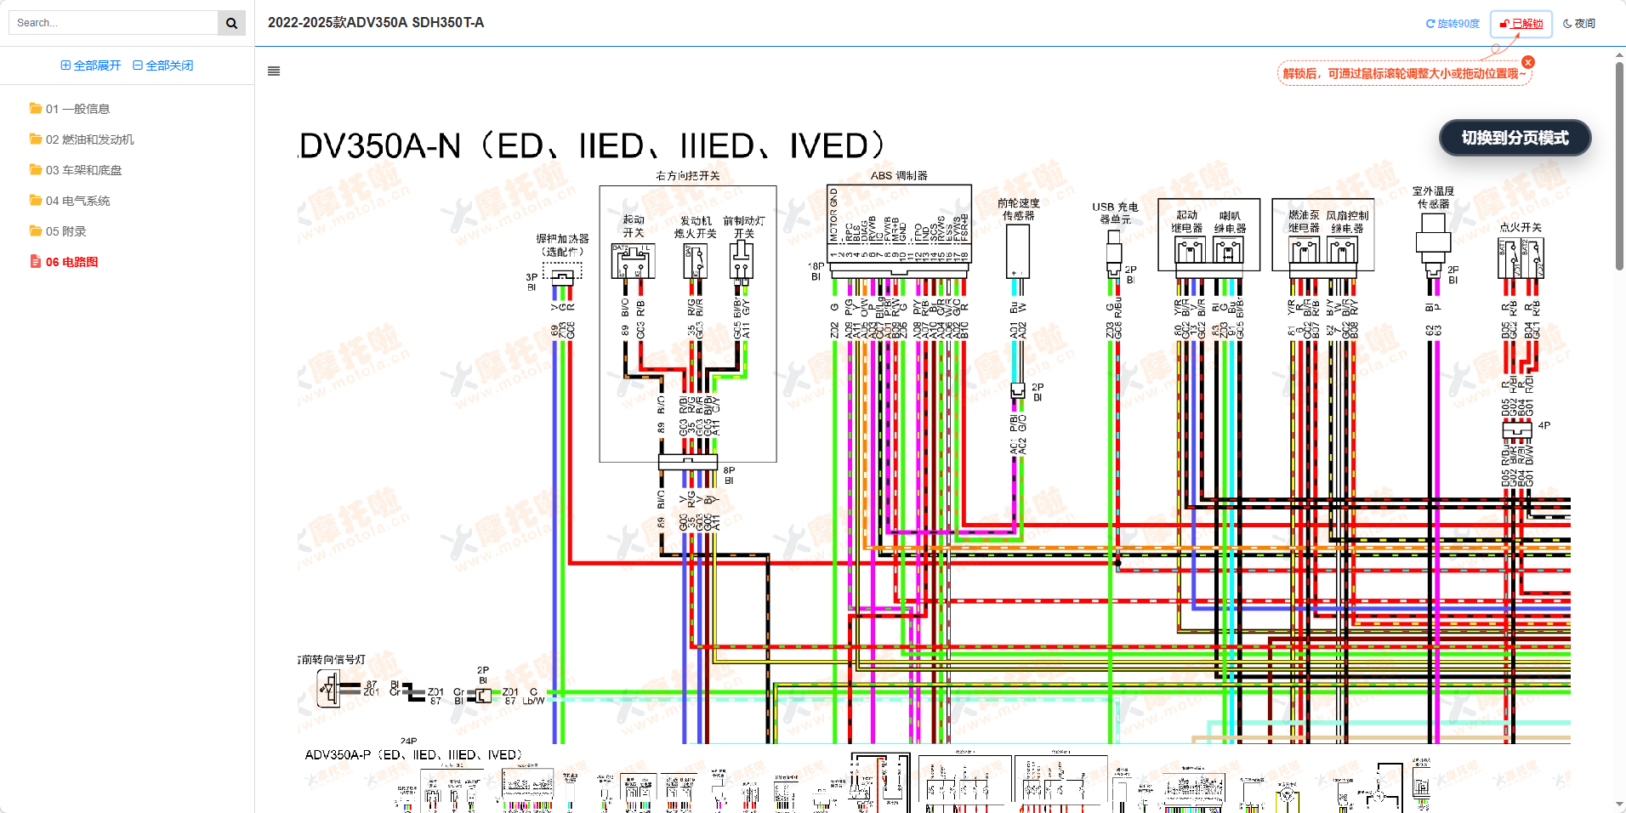Click the search magnifier button
This screenshot has width=1626, height=813.
(x=231, y=23)
